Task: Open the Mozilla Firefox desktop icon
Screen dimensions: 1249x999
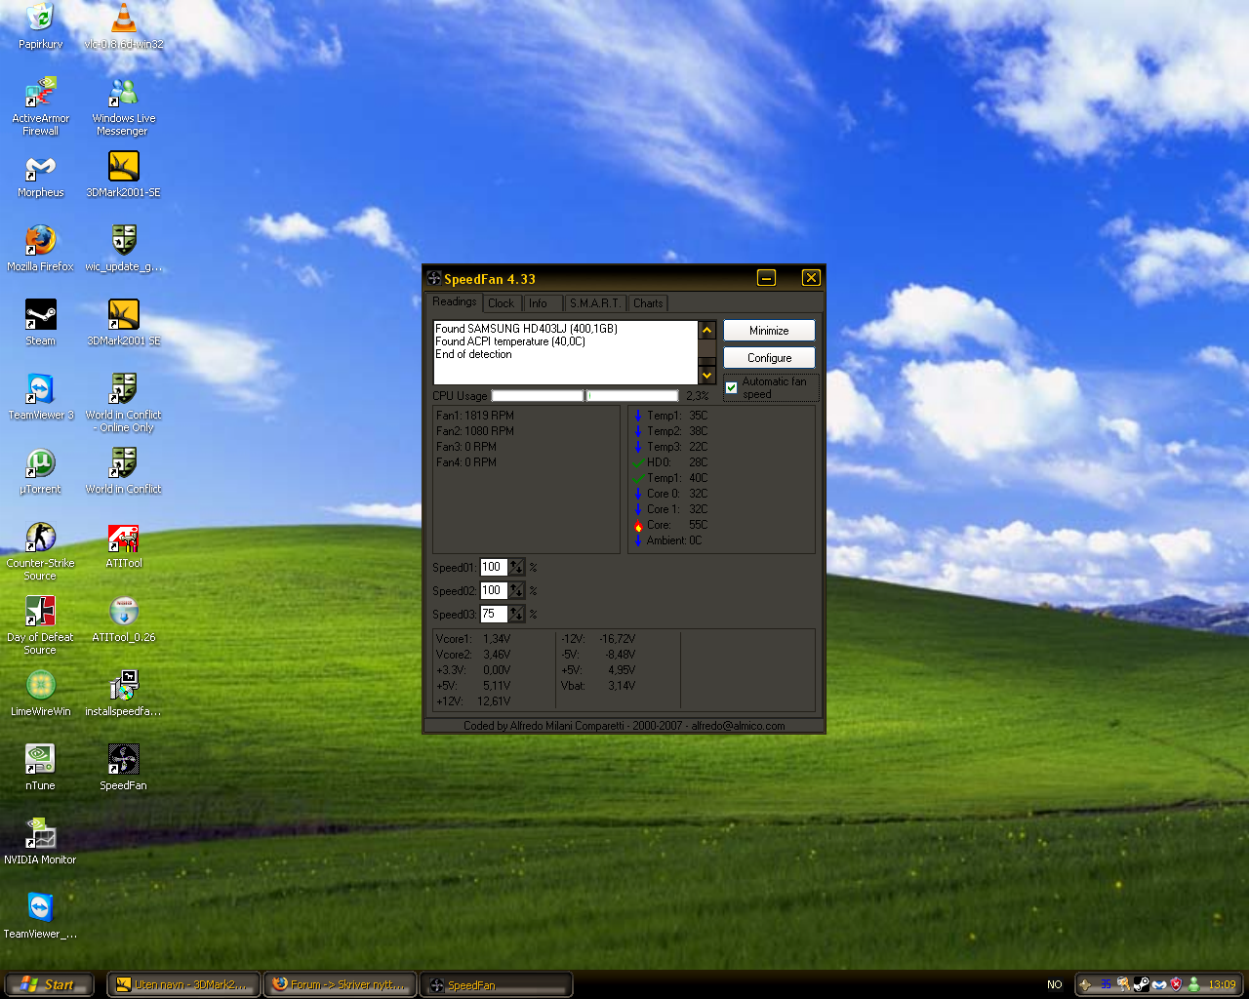Action: click(x=40, y=241)
